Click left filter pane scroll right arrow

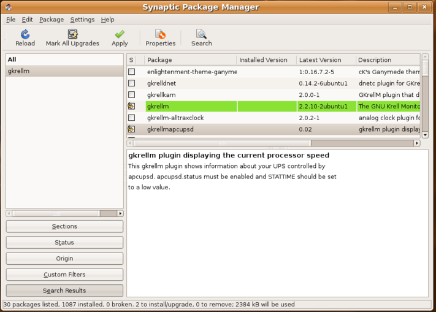[120, 213]
